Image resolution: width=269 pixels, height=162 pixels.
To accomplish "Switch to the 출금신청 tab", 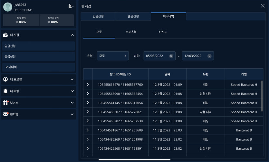I will 133,16.
